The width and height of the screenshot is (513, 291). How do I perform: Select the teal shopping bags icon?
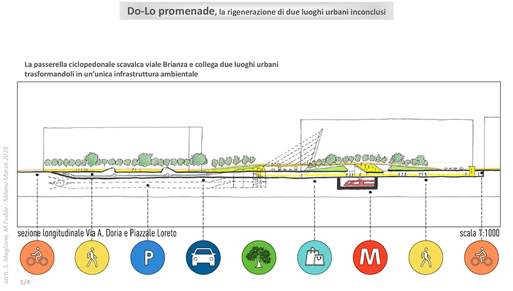tap(314, 257)
